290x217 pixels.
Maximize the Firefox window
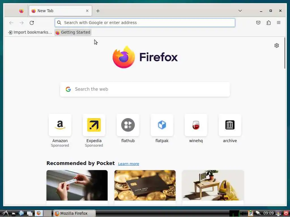[270, 11]
